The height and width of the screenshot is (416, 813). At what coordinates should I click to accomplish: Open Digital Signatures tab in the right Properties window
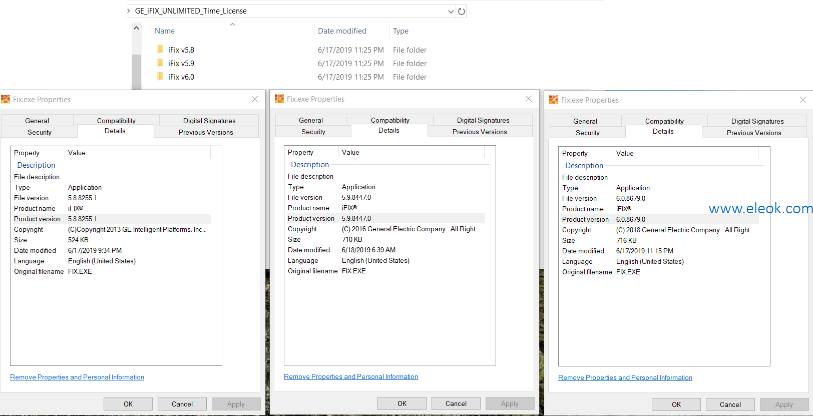(x=757, y=121)
